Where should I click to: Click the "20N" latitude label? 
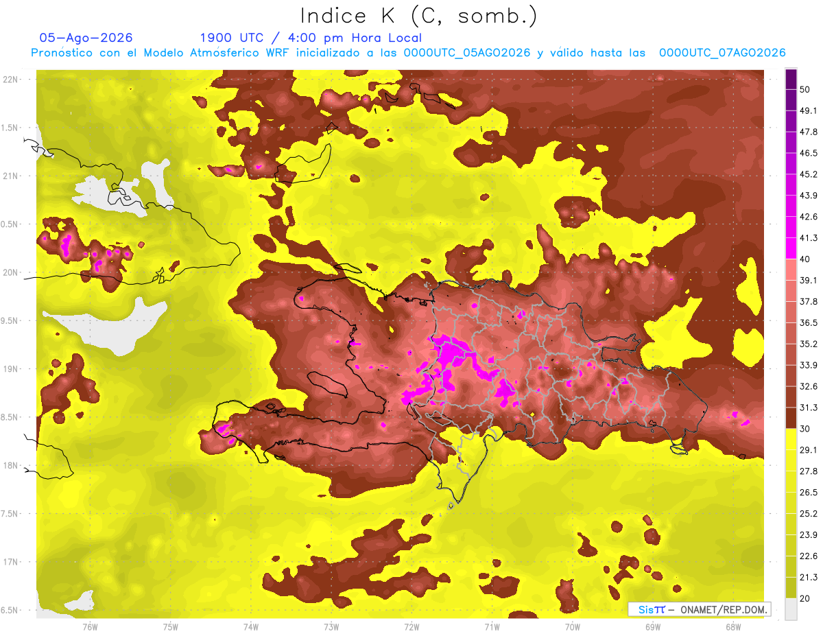click(x=12, y=272)
